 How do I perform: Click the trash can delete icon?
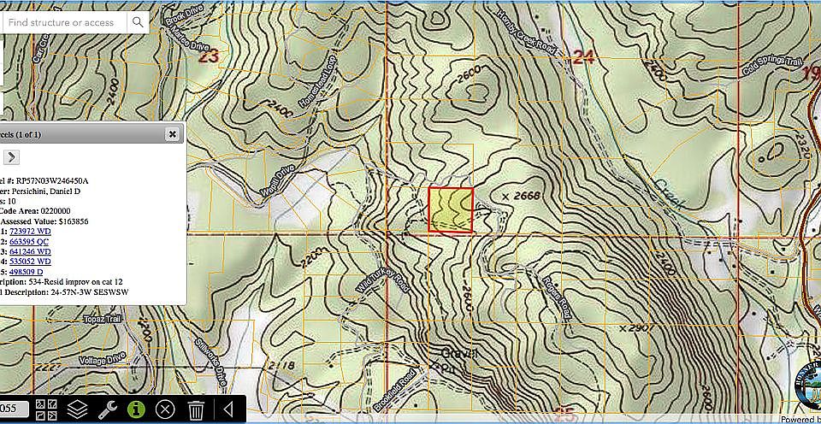coord(196,409)
